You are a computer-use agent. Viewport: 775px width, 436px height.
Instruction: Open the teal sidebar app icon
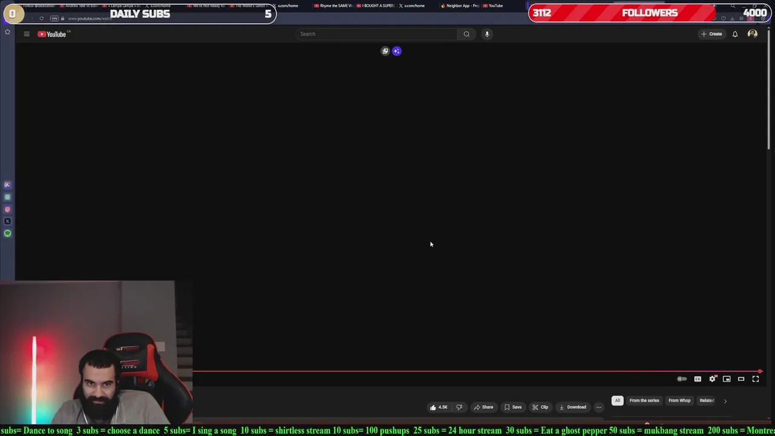tap(7, 197)
